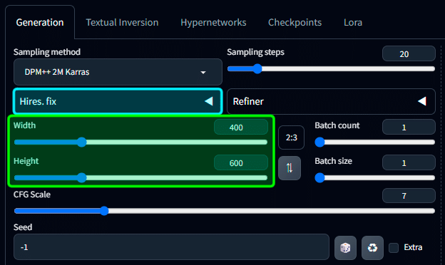Screen dimensions: 445x265
Task: Open the Sampling method dropdown
Action: 118,72
